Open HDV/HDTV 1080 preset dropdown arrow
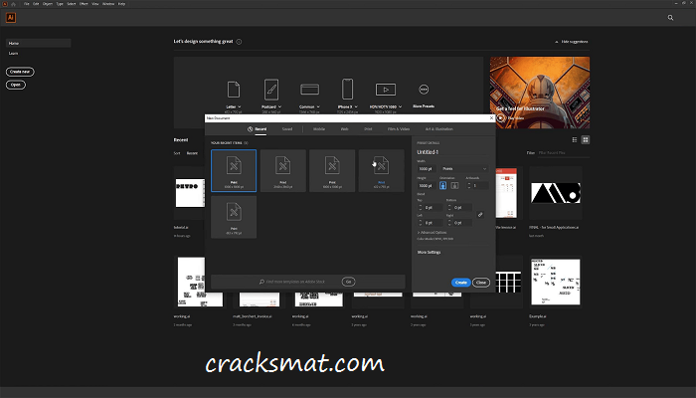This screenshot has width=696, height=398. click(x=400, y=107)
